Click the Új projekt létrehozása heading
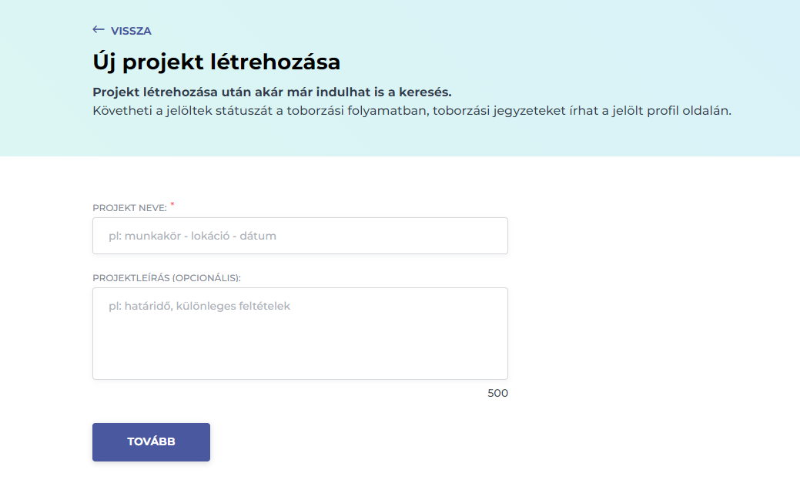This screenshot has height=500, width=800. pyautogui.click(x=216, y=62)
